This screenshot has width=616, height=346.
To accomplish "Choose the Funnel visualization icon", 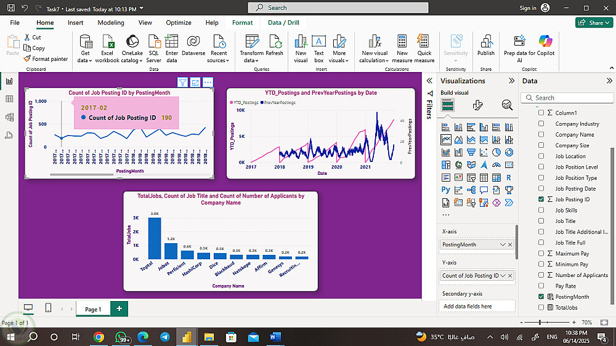I will 471,153.
